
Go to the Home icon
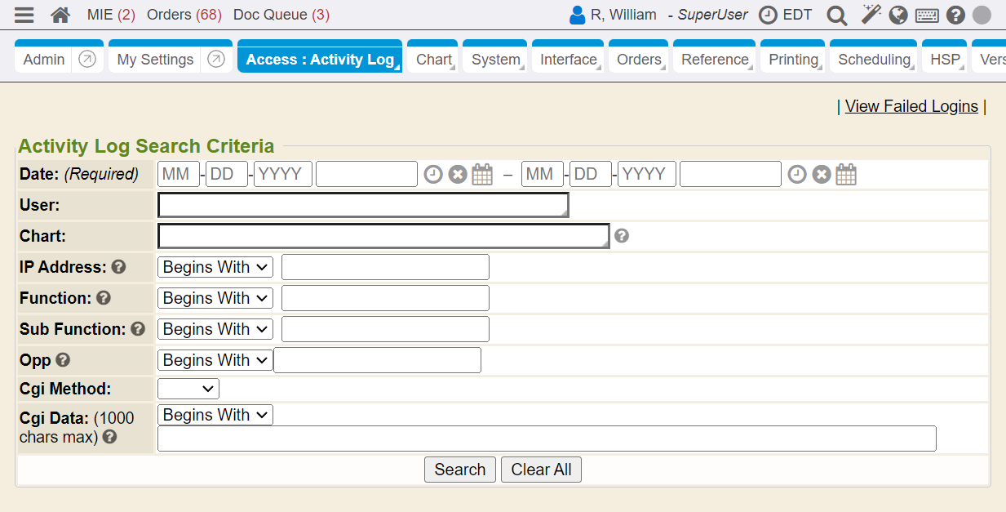(60, 15)
